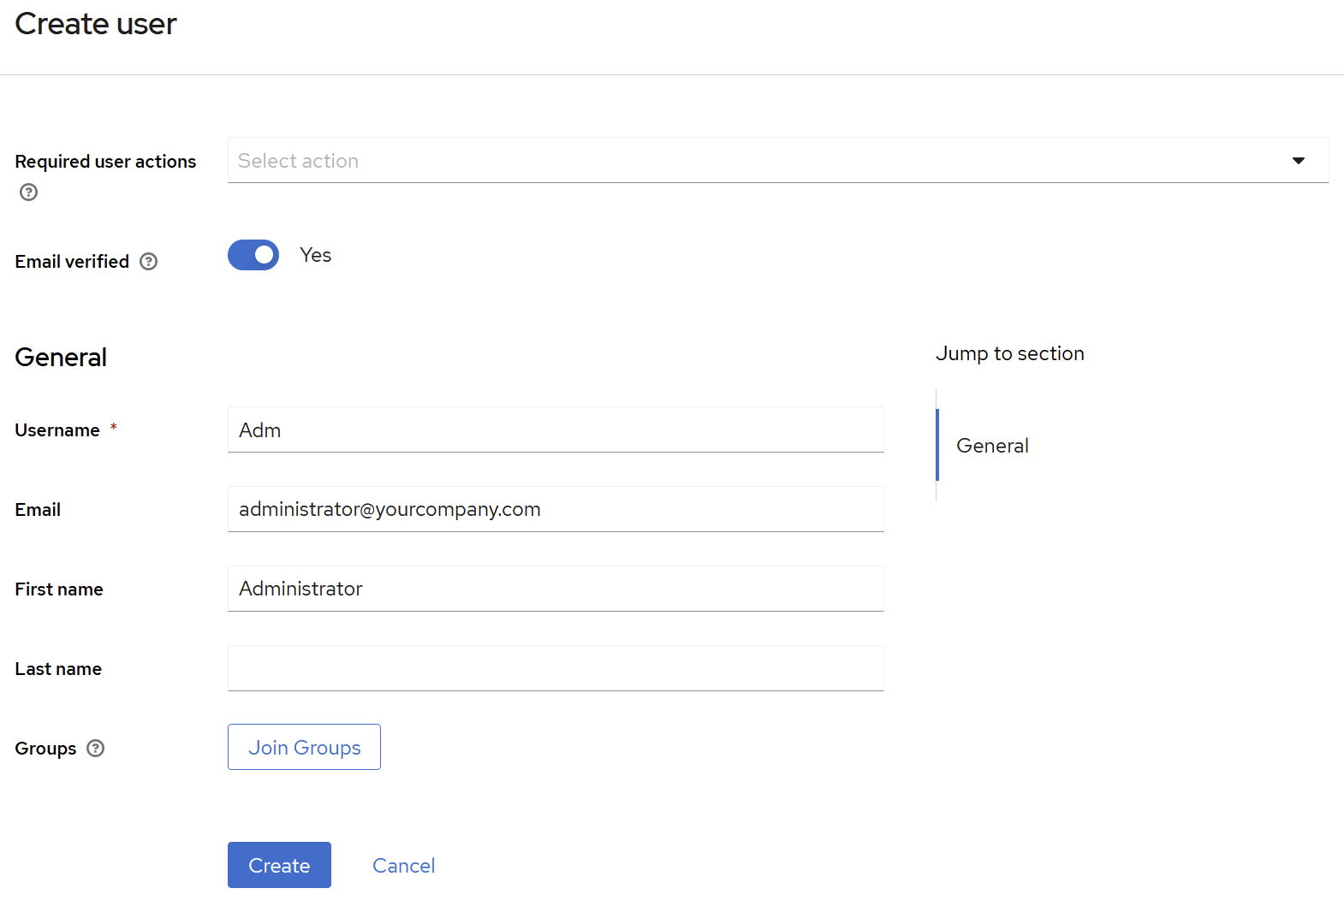Click the empty Last name field

[555, 669]
